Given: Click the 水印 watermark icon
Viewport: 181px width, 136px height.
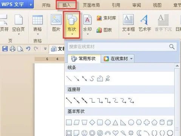Looking at the screenshot, I should click(88, 20).
